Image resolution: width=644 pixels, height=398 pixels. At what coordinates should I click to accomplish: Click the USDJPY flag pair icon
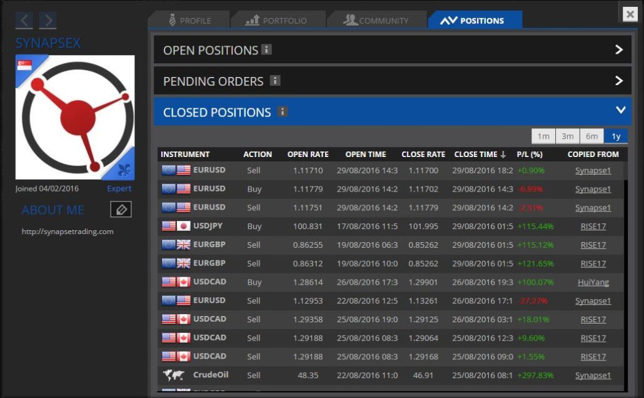pyautogui.click(x=176, y=227)
